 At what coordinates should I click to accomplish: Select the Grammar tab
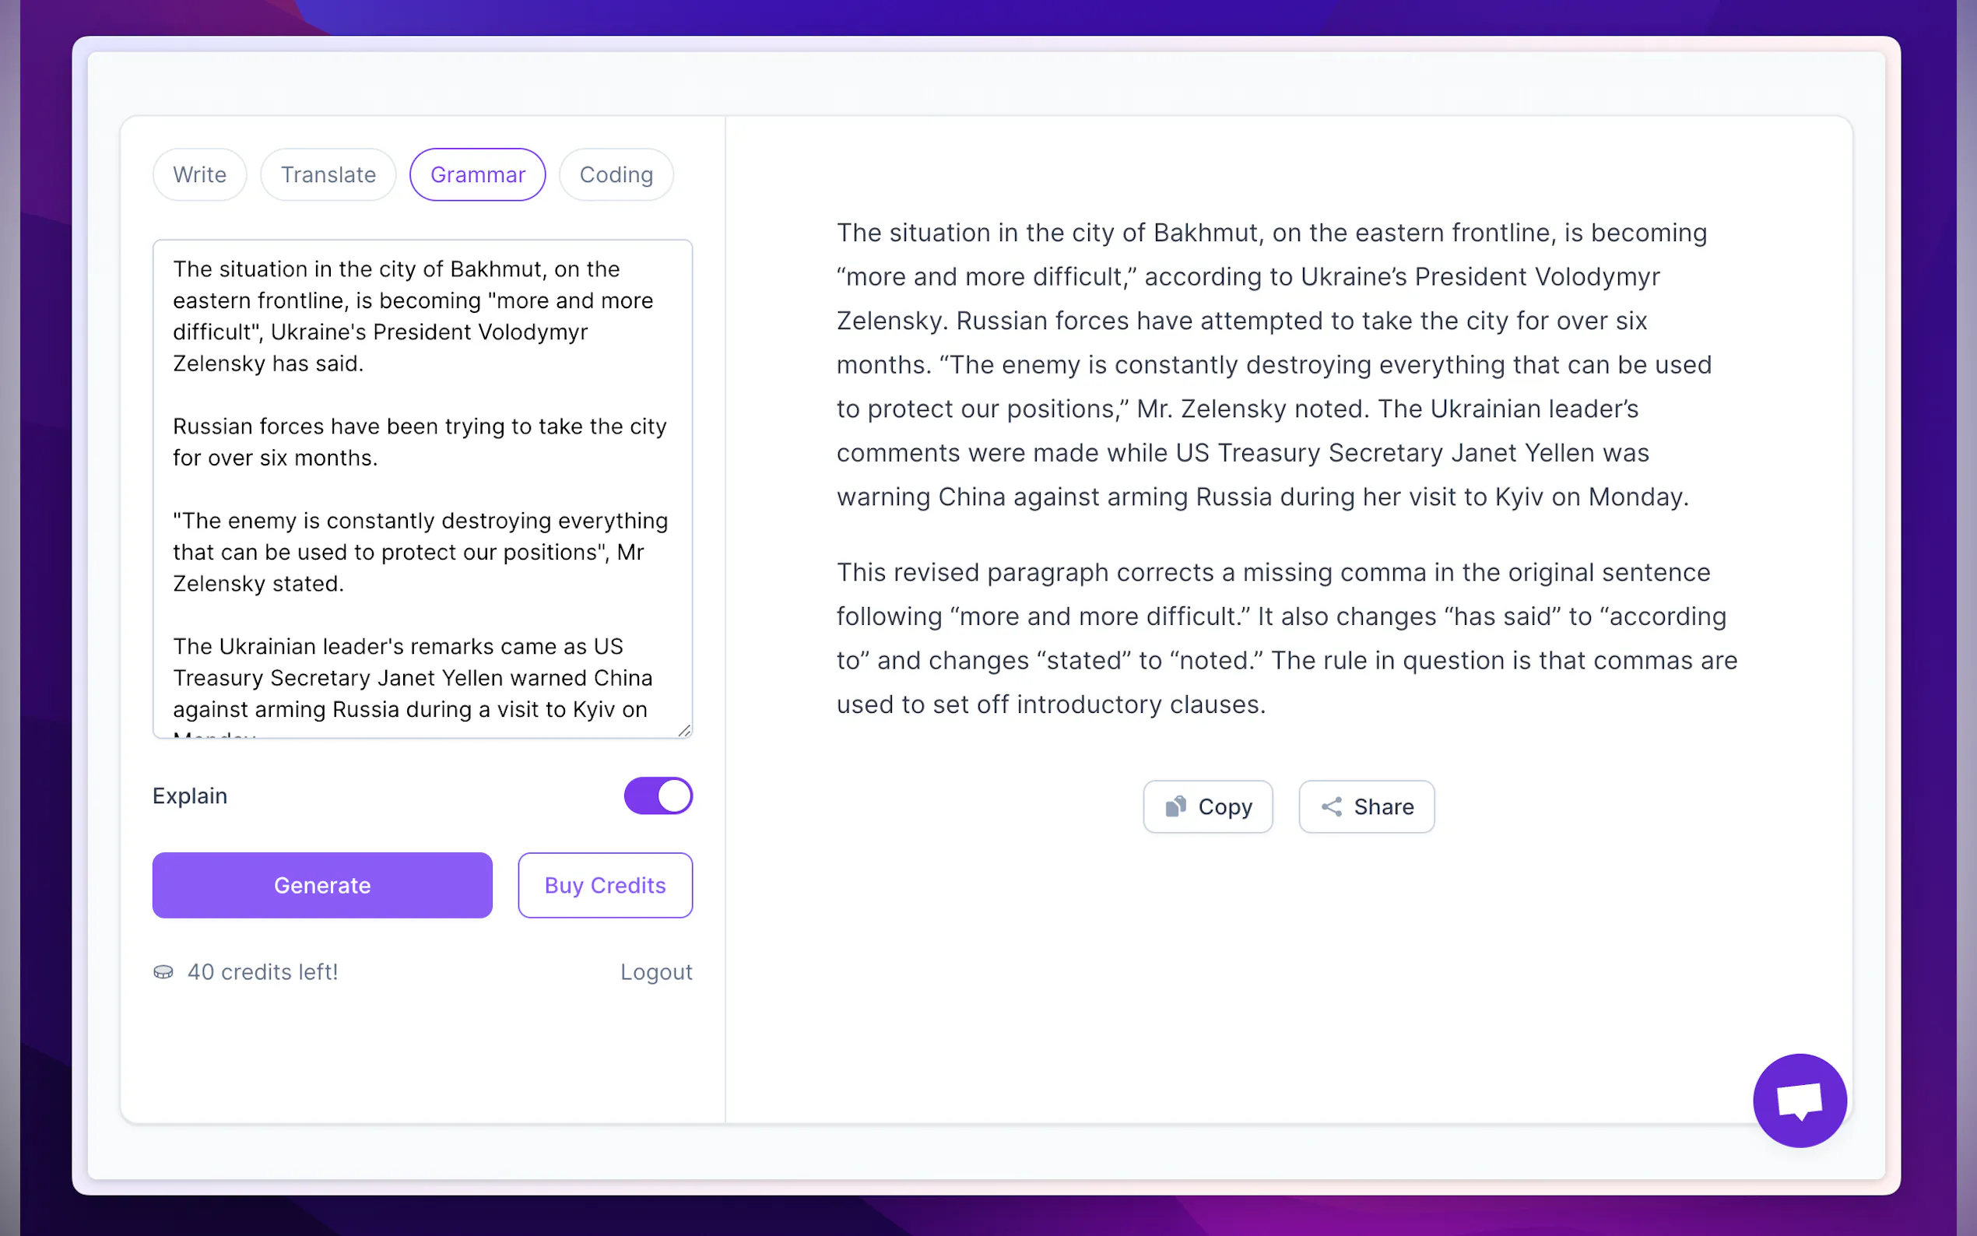pyautogui.click(x=477, y=175)
